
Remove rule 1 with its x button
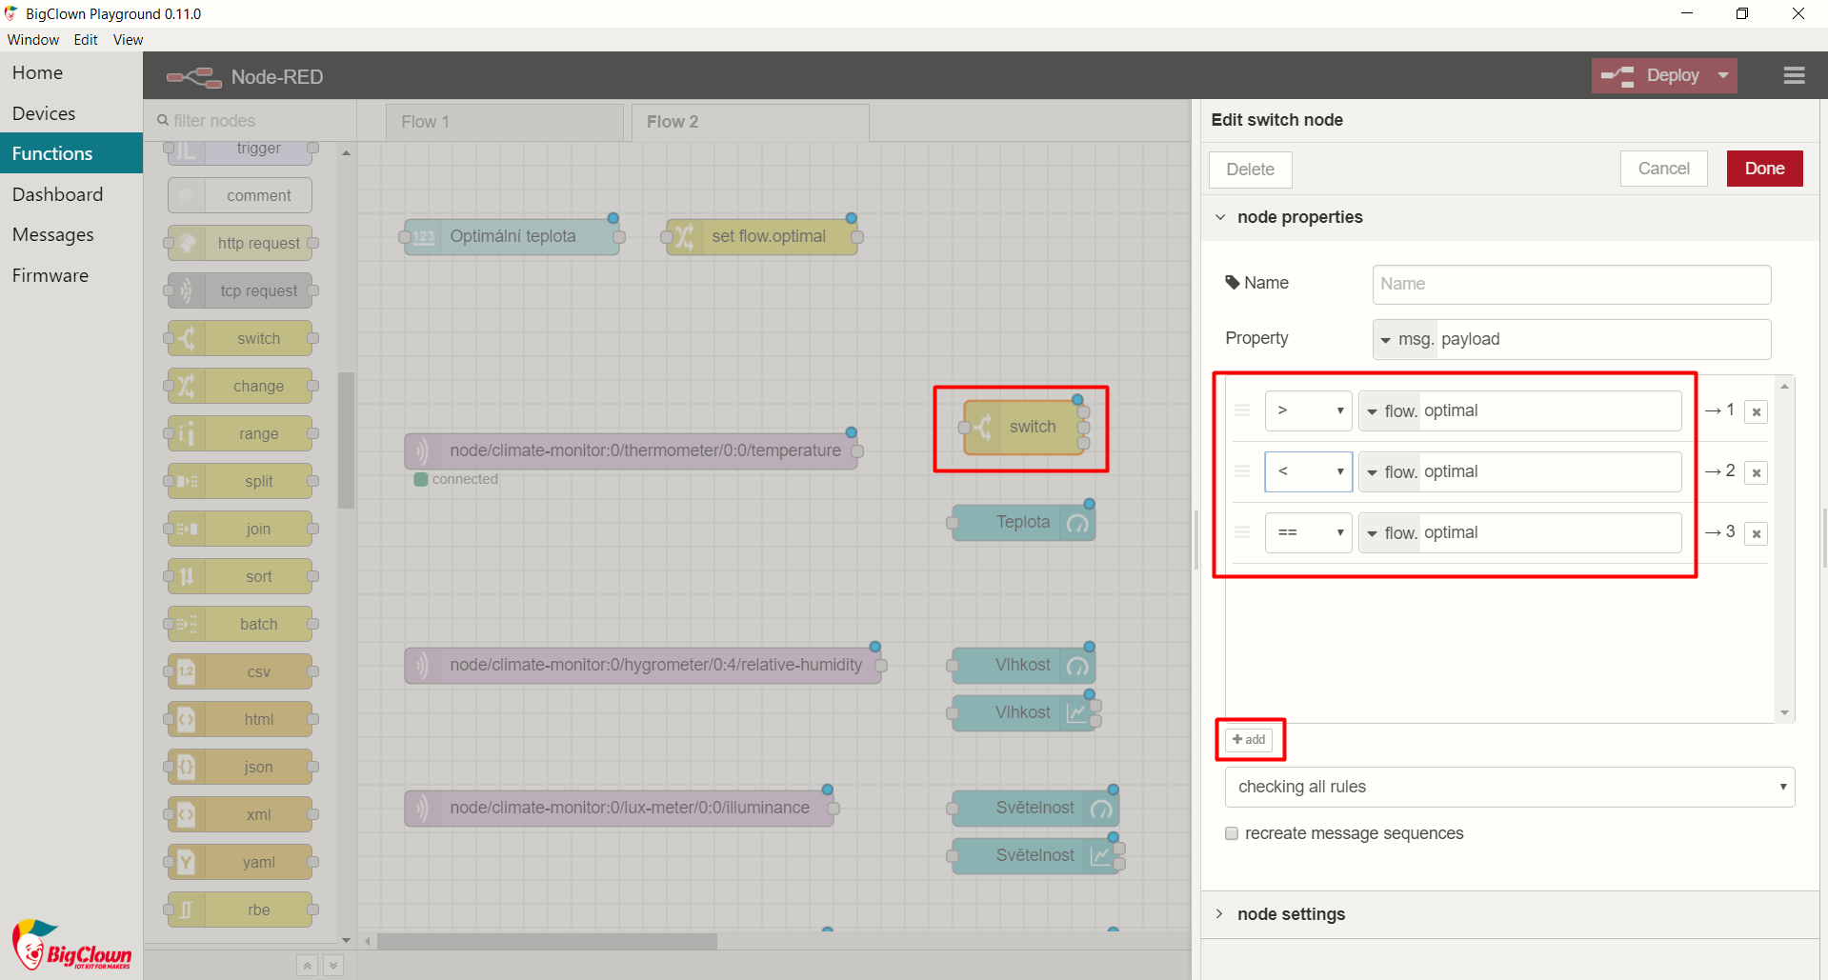pos(1756,411)
